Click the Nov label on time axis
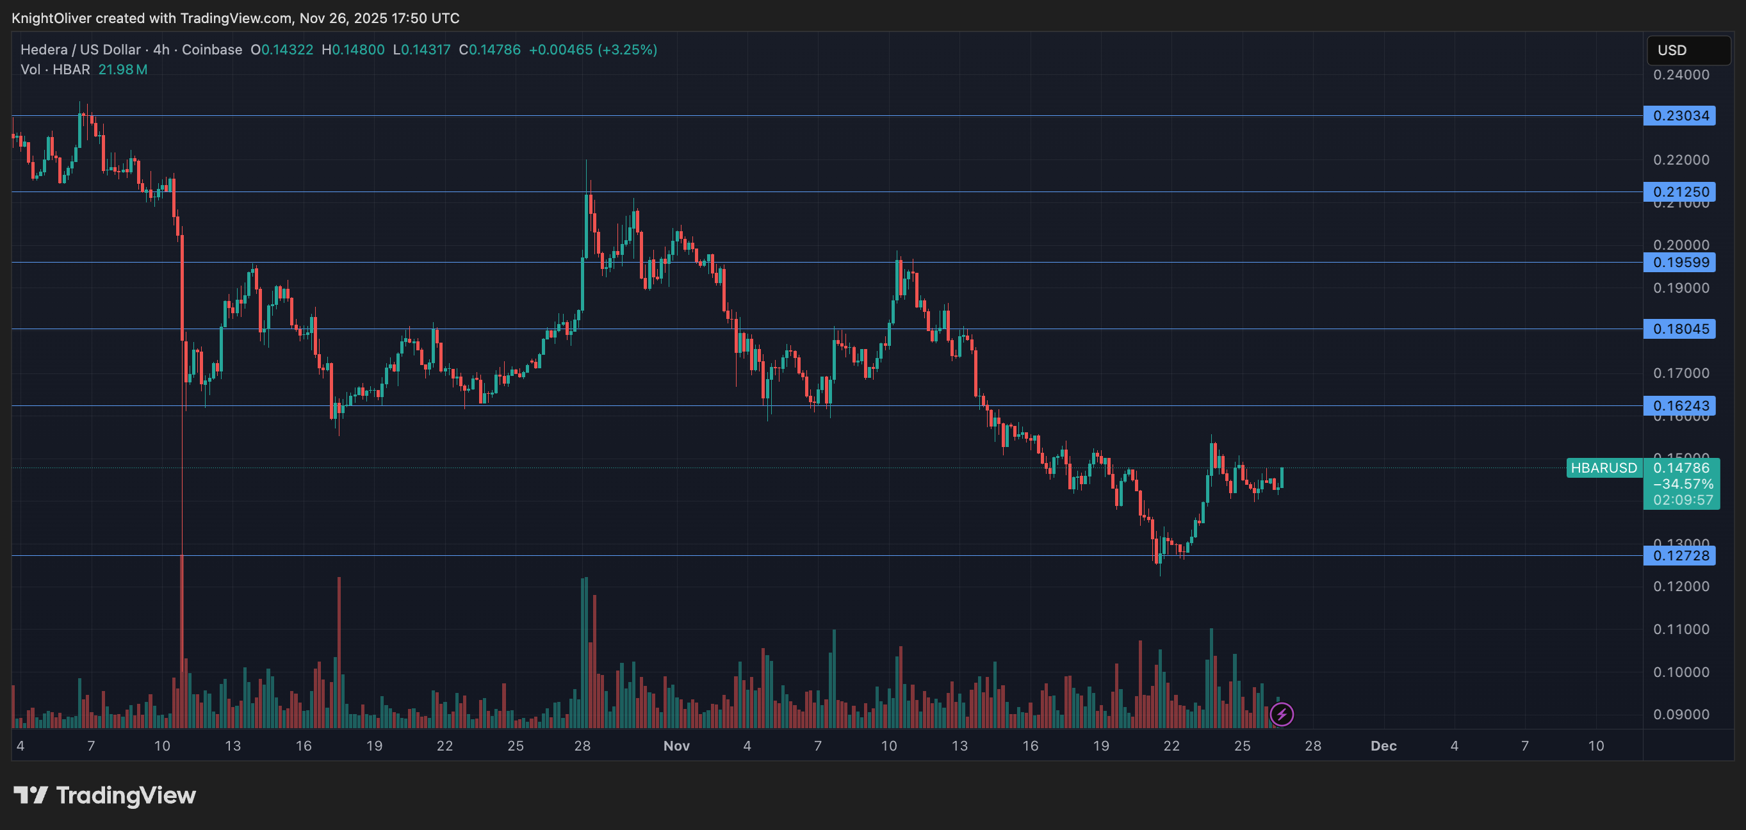 (676, 746)
